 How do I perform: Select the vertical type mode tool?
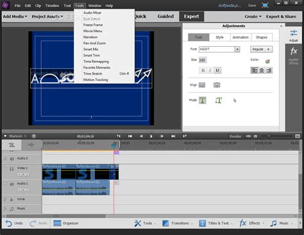click(x=218, y=100)
